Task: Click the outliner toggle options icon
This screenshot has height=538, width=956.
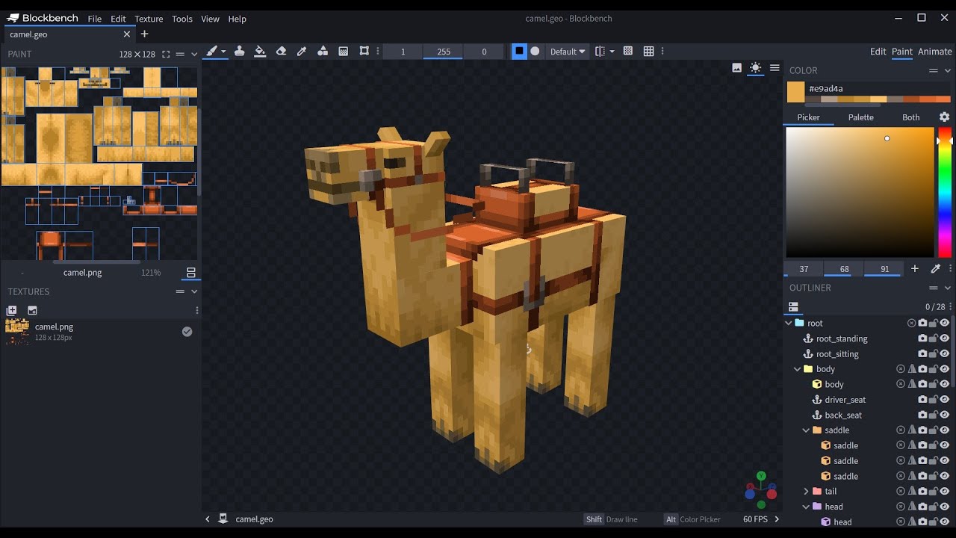Action: pyautogui.click(x=793, y=307)
